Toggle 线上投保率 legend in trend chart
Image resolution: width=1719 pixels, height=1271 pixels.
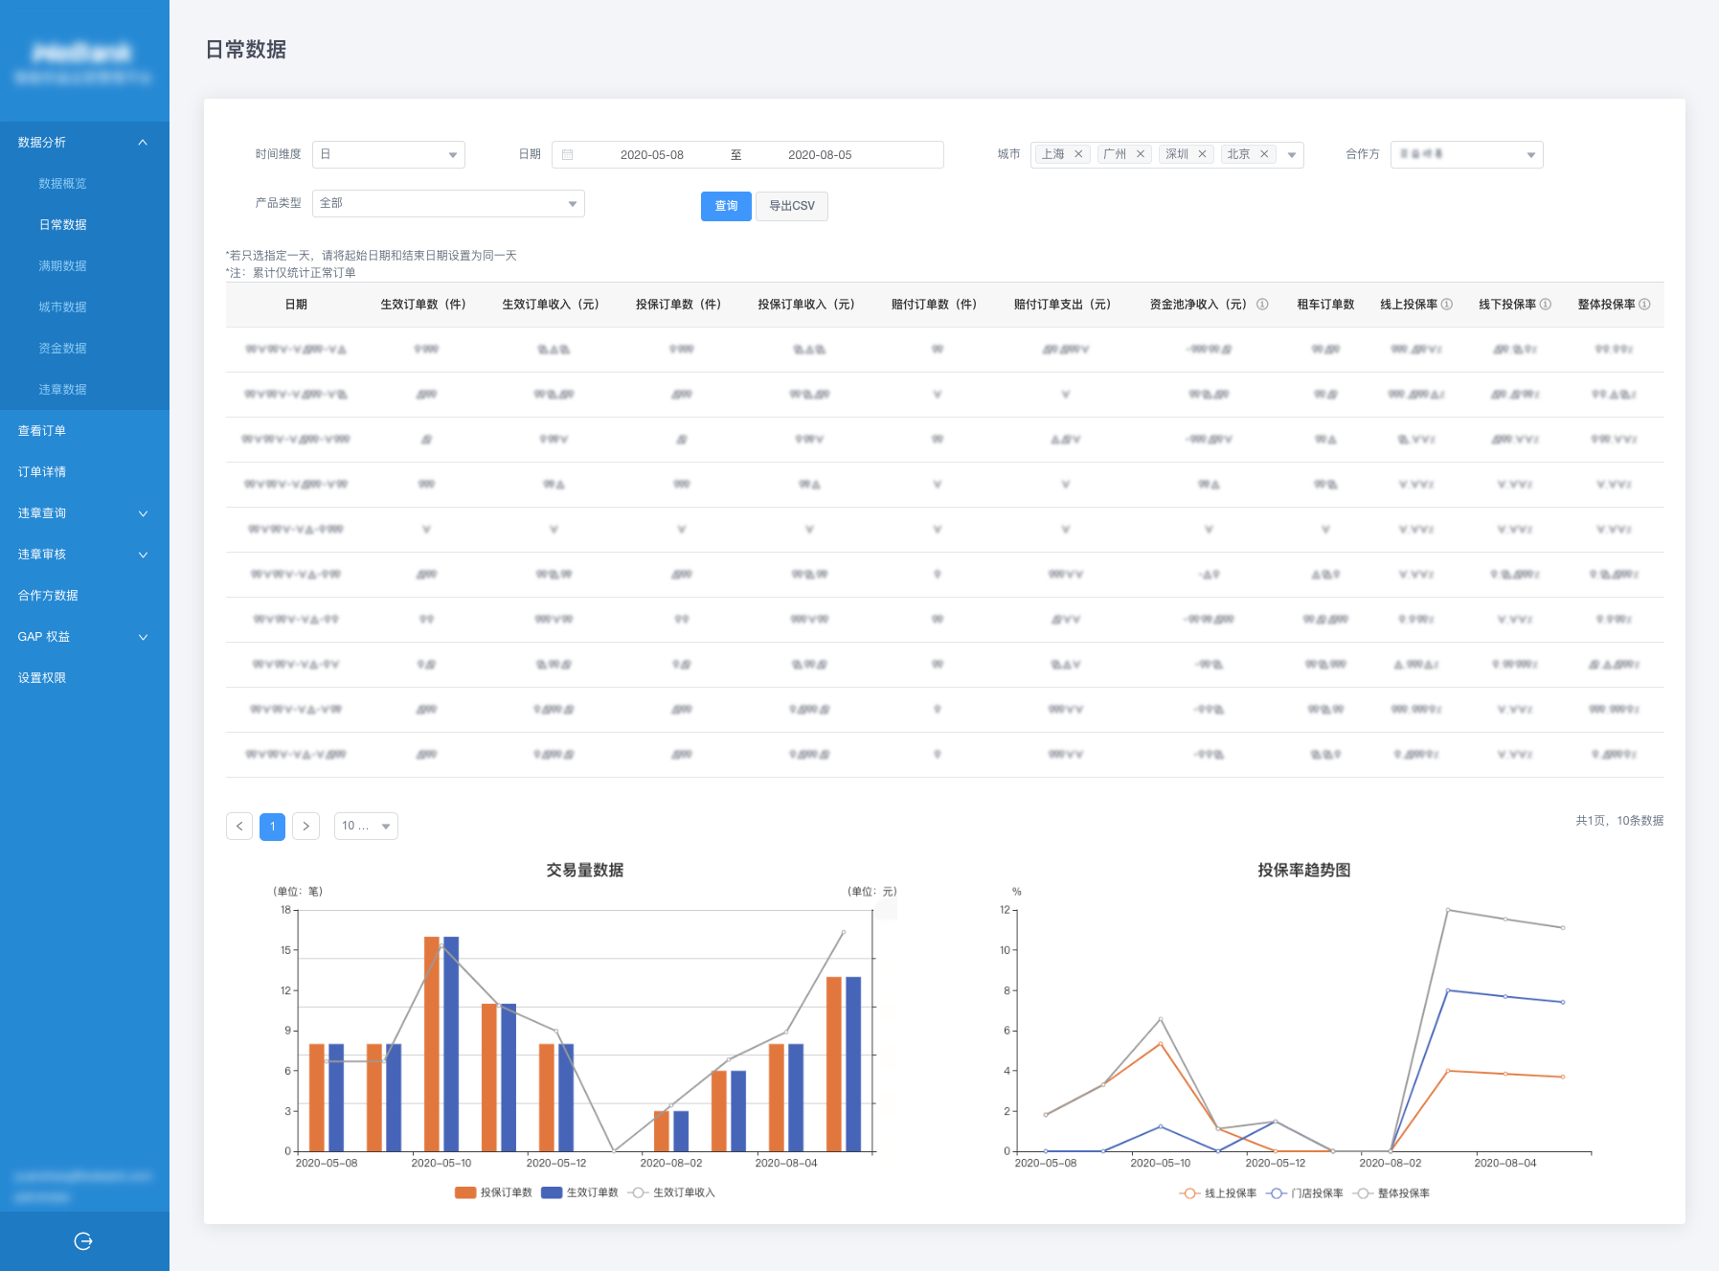[x=1218, y=1193]
